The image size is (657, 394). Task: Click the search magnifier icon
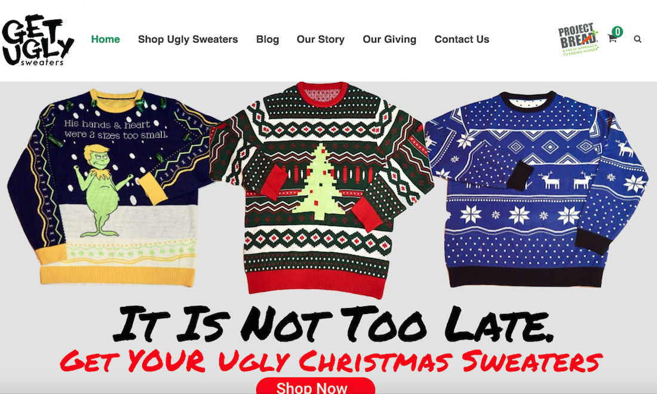click(x=637, y=39)
